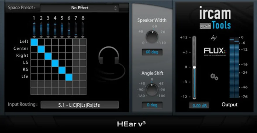Enable the Left row, input 2 matrix cell
The image size is (257, 133).
point(41,42)
